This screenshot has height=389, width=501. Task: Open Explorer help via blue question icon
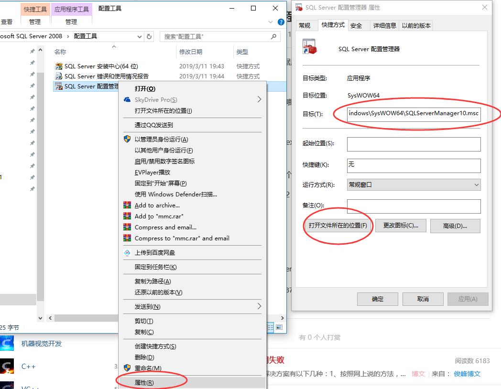[x=281, y=22]
